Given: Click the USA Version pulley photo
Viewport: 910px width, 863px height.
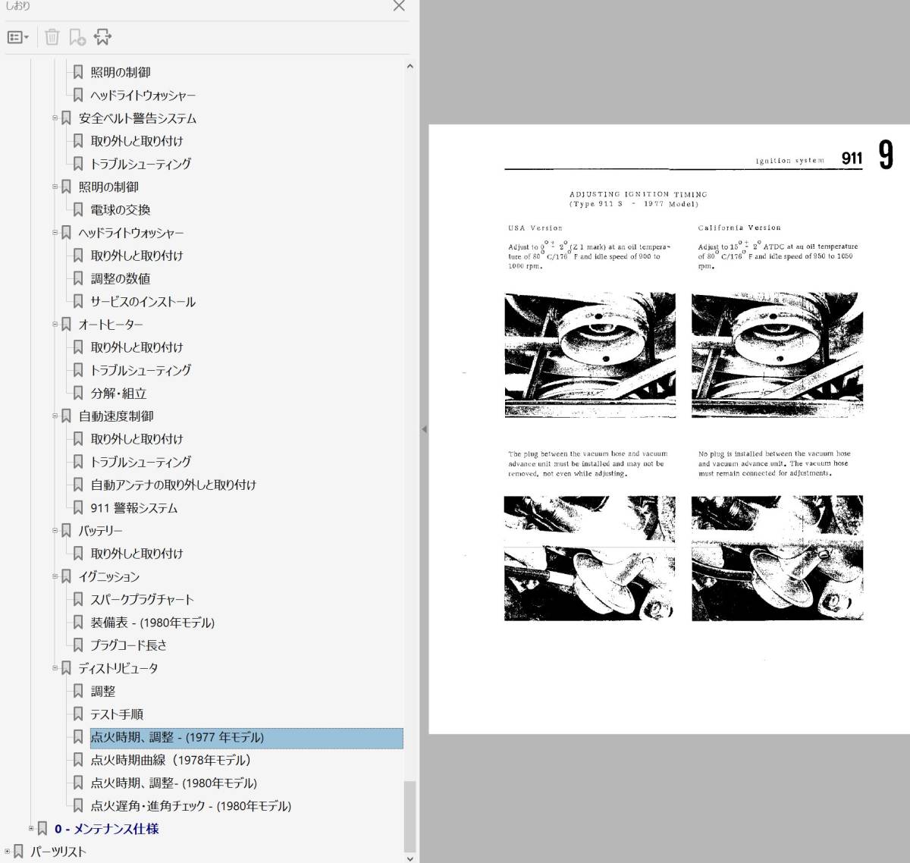Looking at the screenshot, I should click(x=590, y=355).
